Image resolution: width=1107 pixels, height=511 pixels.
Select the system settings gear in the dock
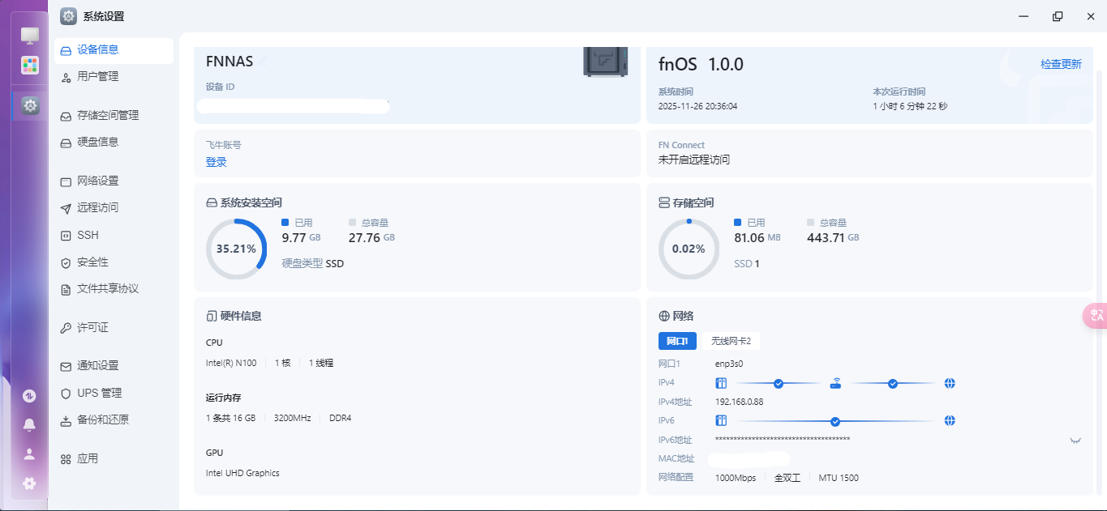click(30, 105)
